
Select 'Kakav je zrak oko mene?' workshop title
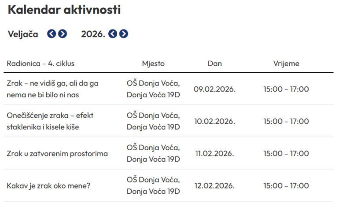coord(49,186)
